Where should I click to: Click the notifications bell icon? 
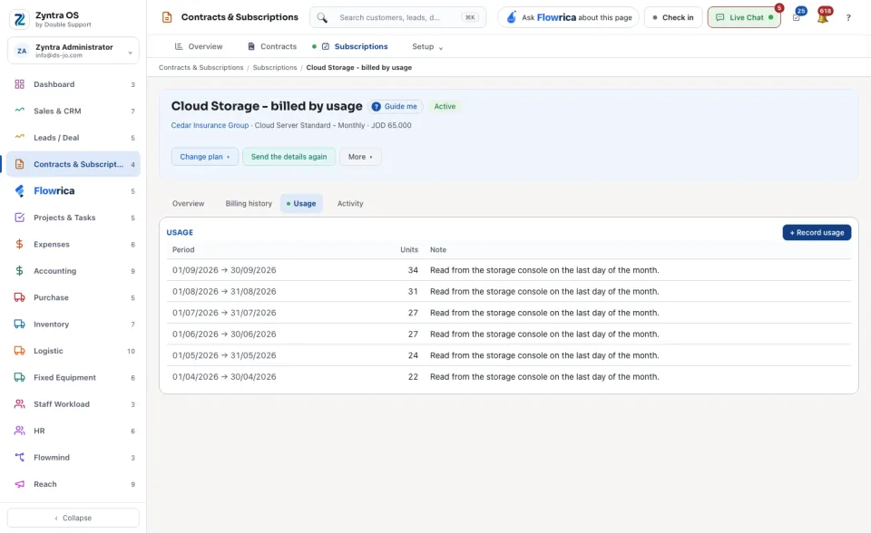click(823, 17)
